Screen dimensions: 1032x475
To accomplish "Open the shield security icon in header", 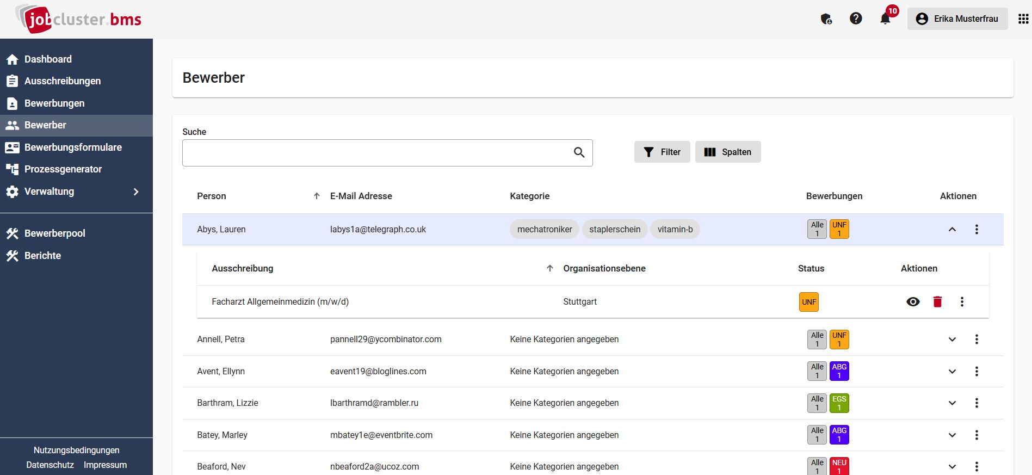I will click(826, 19).
